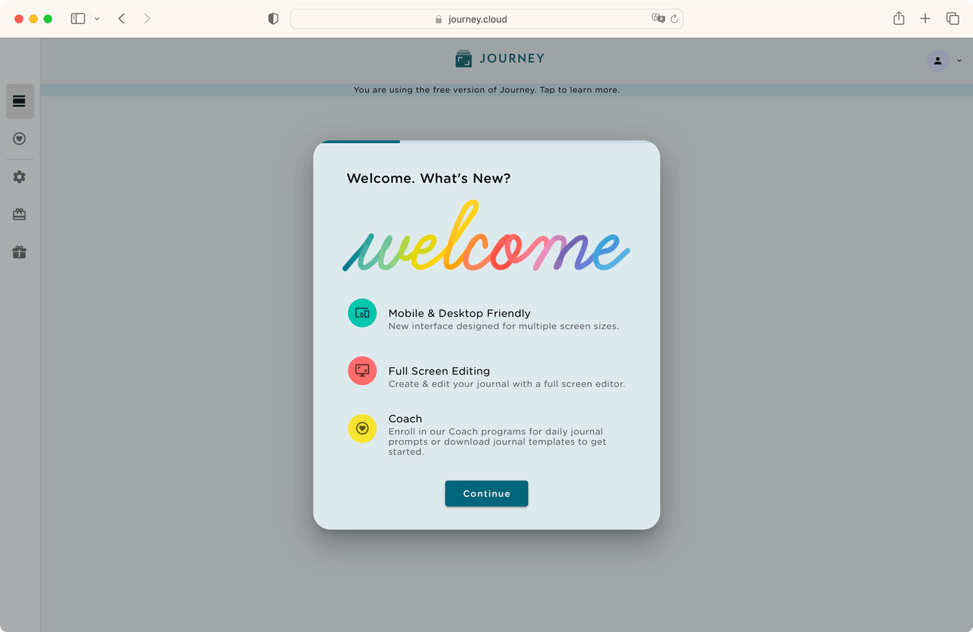Open the Coach heart icon in sidebar
Viewport: 973px width, 632px height.
[19, 139]
